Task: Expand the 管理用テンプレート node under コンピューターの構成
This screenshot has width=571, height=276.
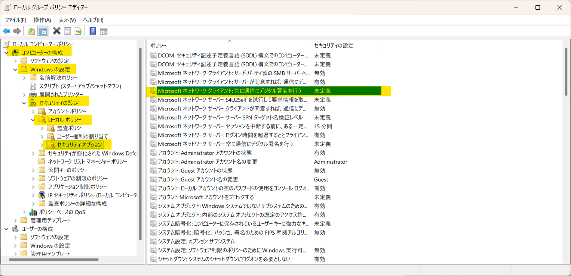Action: [x=15, y=220]
